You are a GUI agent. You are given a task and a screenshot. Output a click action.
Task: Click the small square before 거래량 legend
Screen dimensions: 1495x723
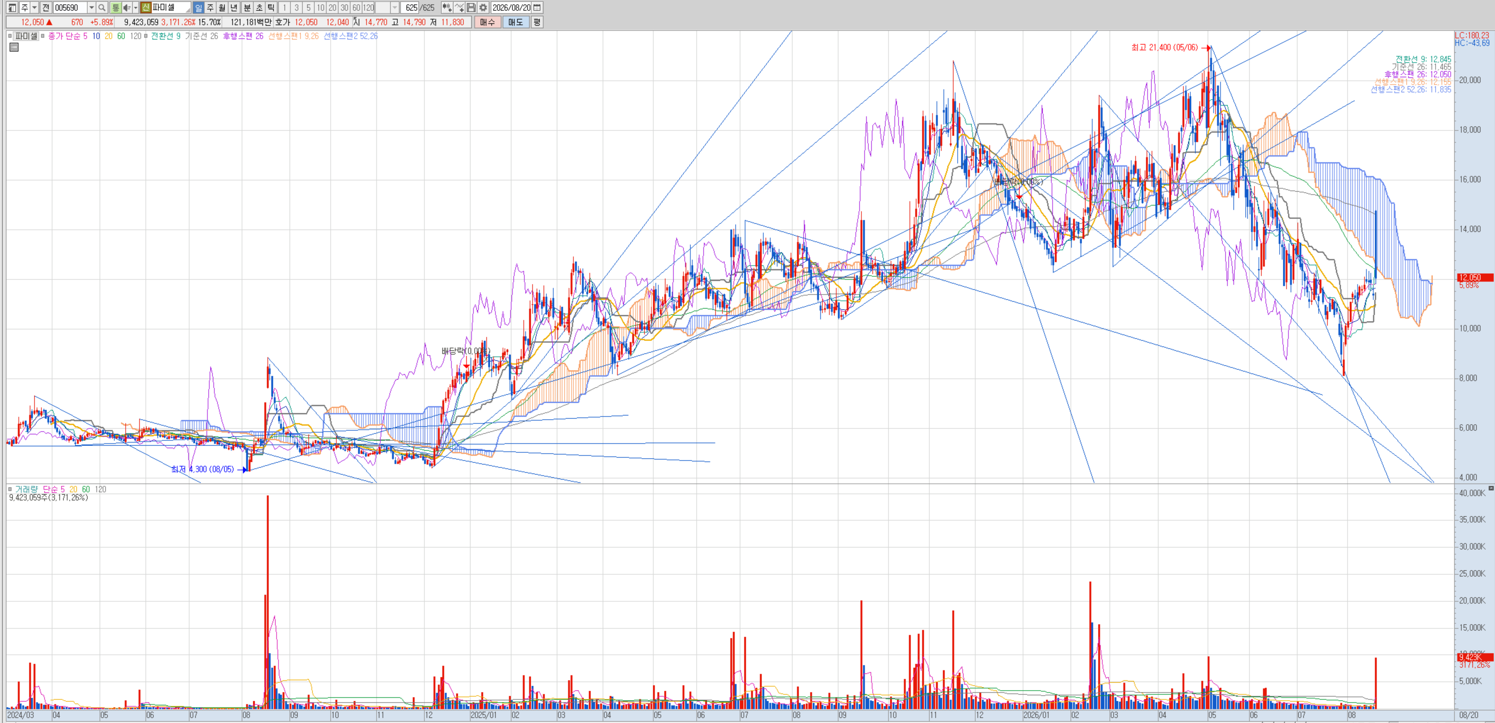click(x=10, y=489)
